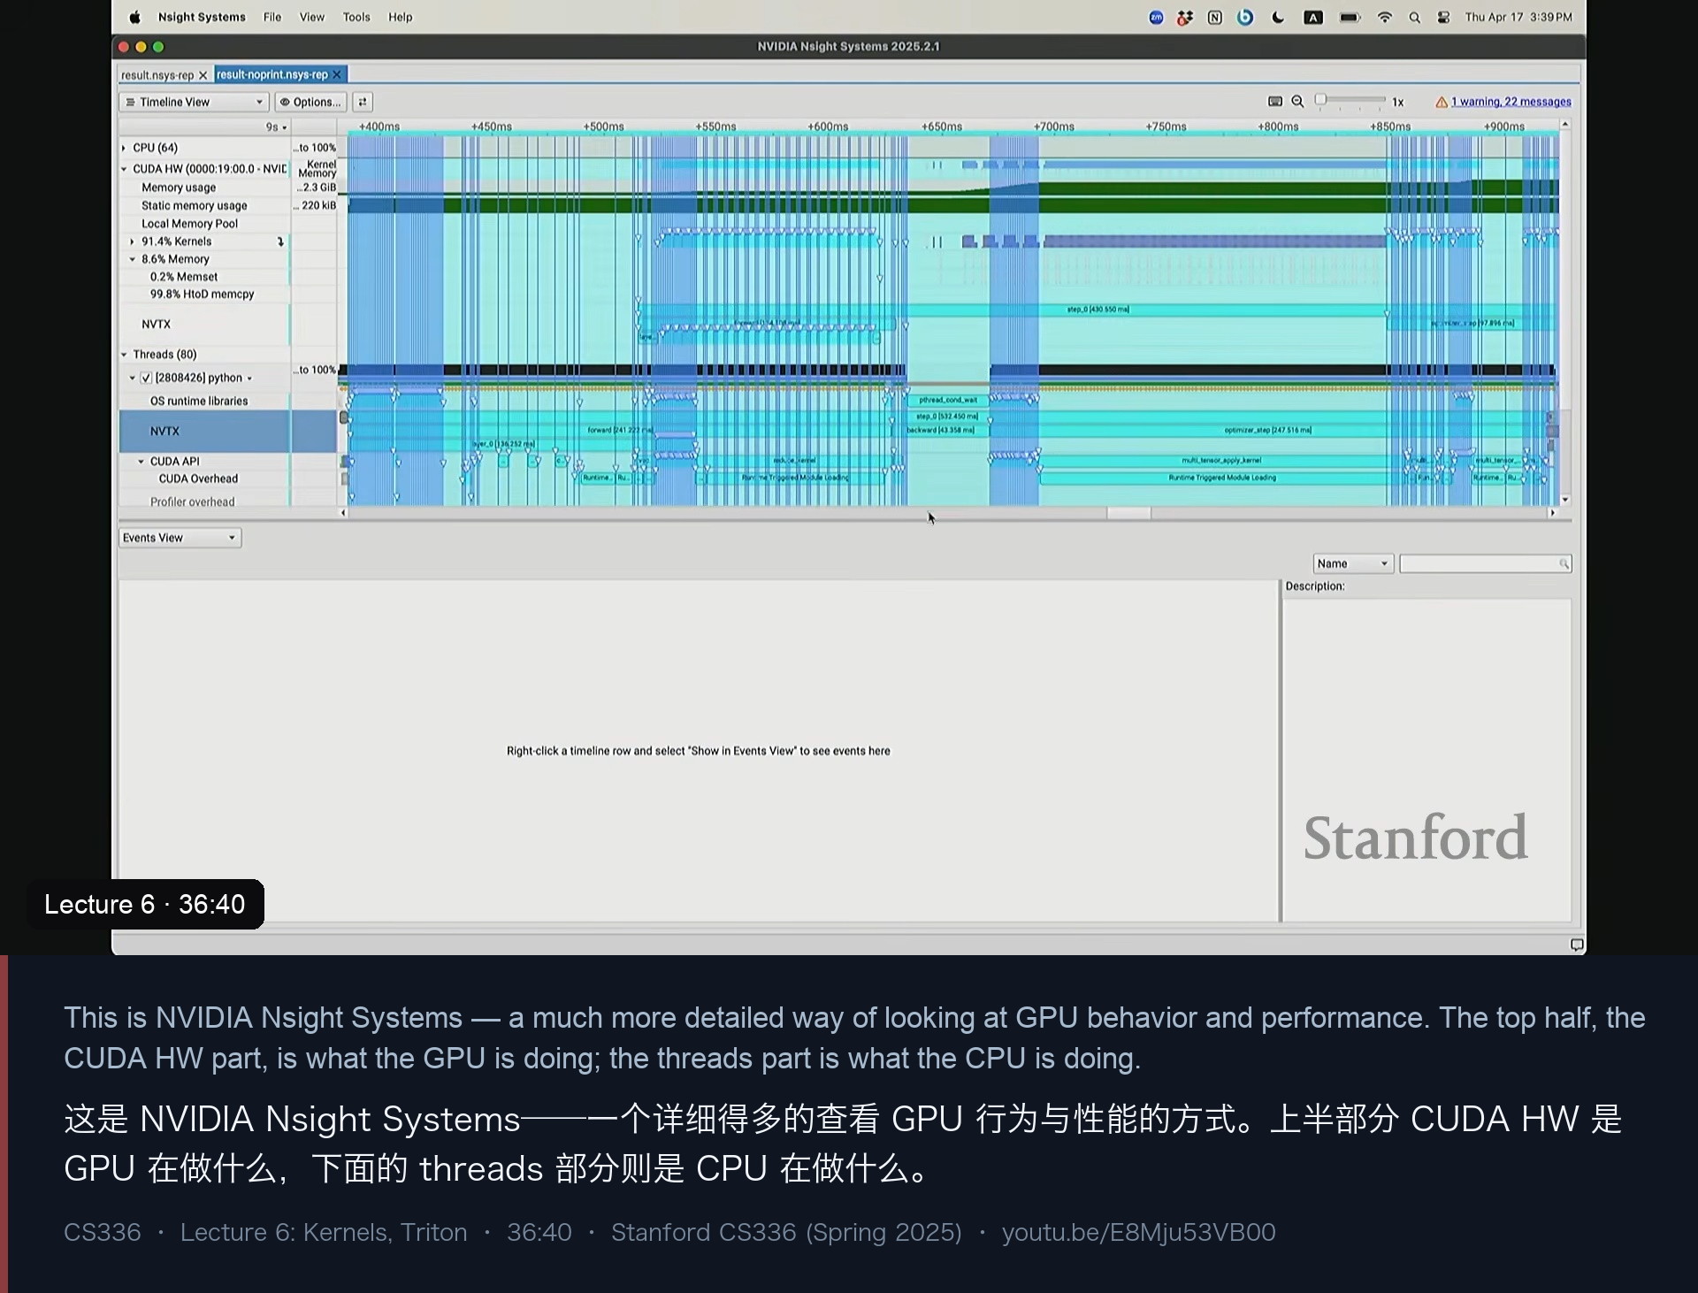This screenshot has width=1698, height=1293.
Task: Open the python thread dropdown arrow
Action: (249, 379)
